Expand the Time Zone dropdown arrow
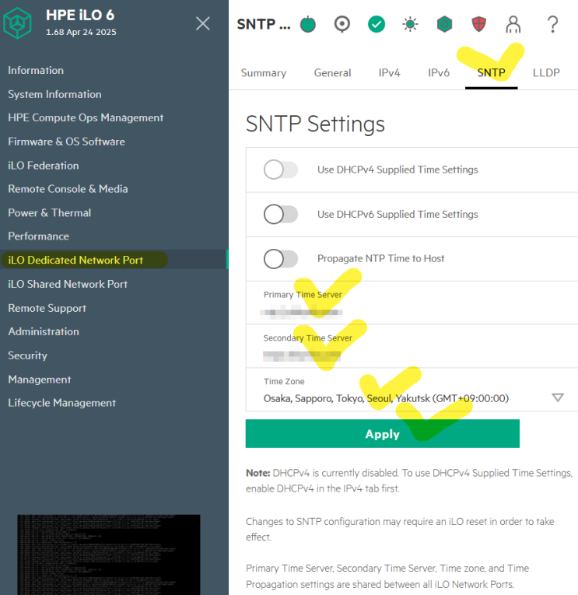The image size is (578, 595). coord(558,397)
